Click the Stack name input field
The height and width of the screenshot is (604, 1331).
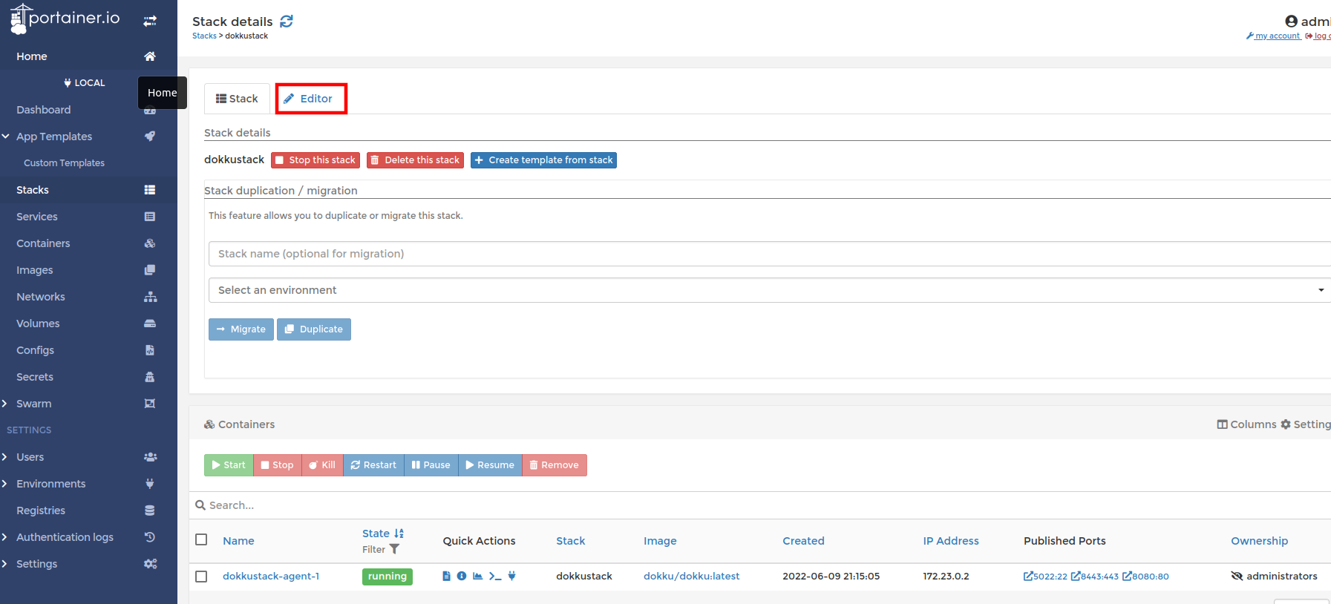[768, 254]
